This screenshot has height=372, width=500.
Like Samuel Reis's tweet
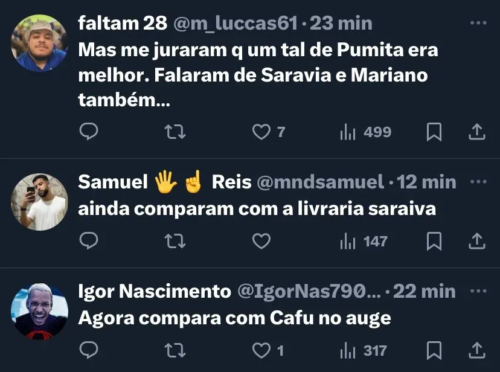[x=261, y=241]
